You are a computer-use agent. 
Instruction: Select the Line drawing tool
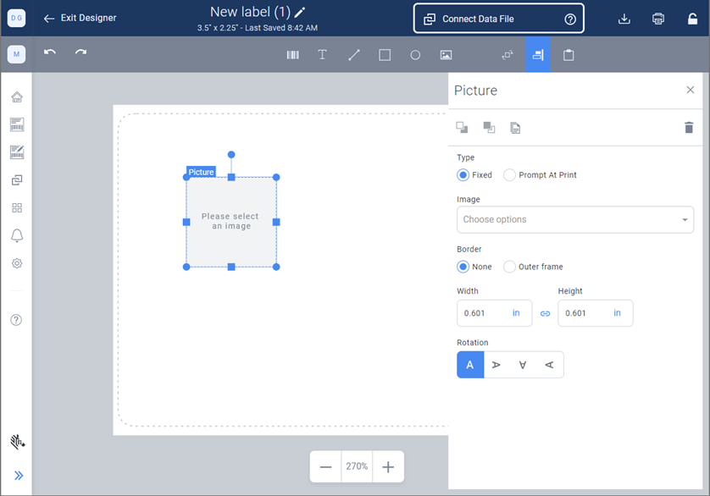click(x=354, y=55)
